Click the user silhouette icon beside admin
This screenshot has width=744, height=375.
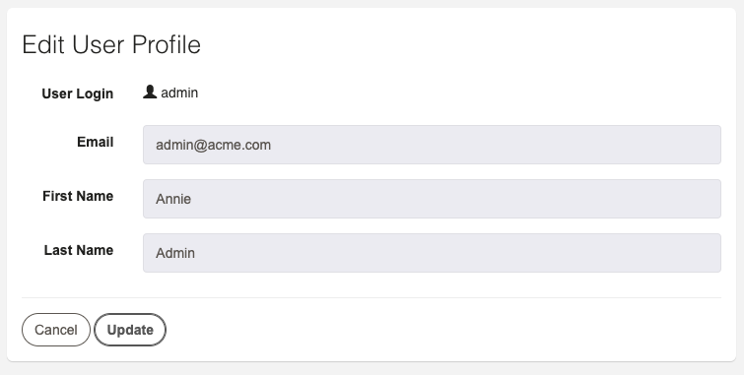point(150,92)
